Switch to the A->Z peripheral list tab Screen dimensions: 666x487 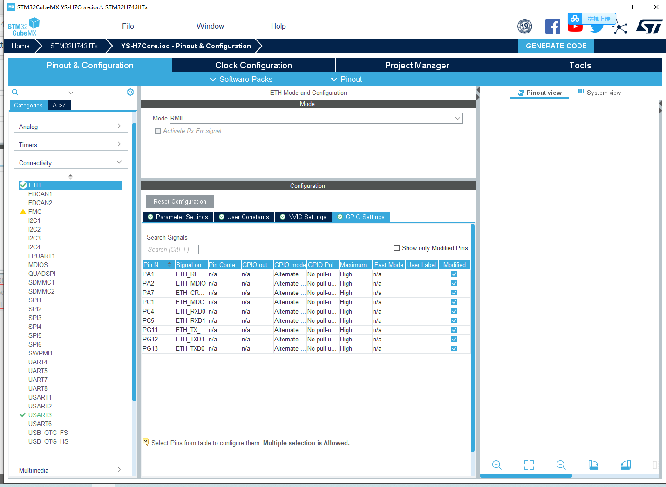[59, 106]
